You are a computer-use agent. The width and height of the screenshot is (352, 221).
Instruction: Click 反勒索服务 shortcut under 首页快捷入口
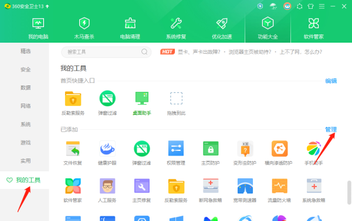(73, 103)
